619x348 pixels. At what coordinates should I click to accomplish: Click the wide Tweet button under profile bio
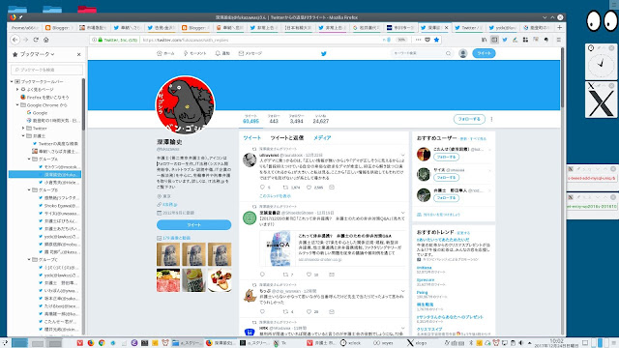click(x=193, y=225)
